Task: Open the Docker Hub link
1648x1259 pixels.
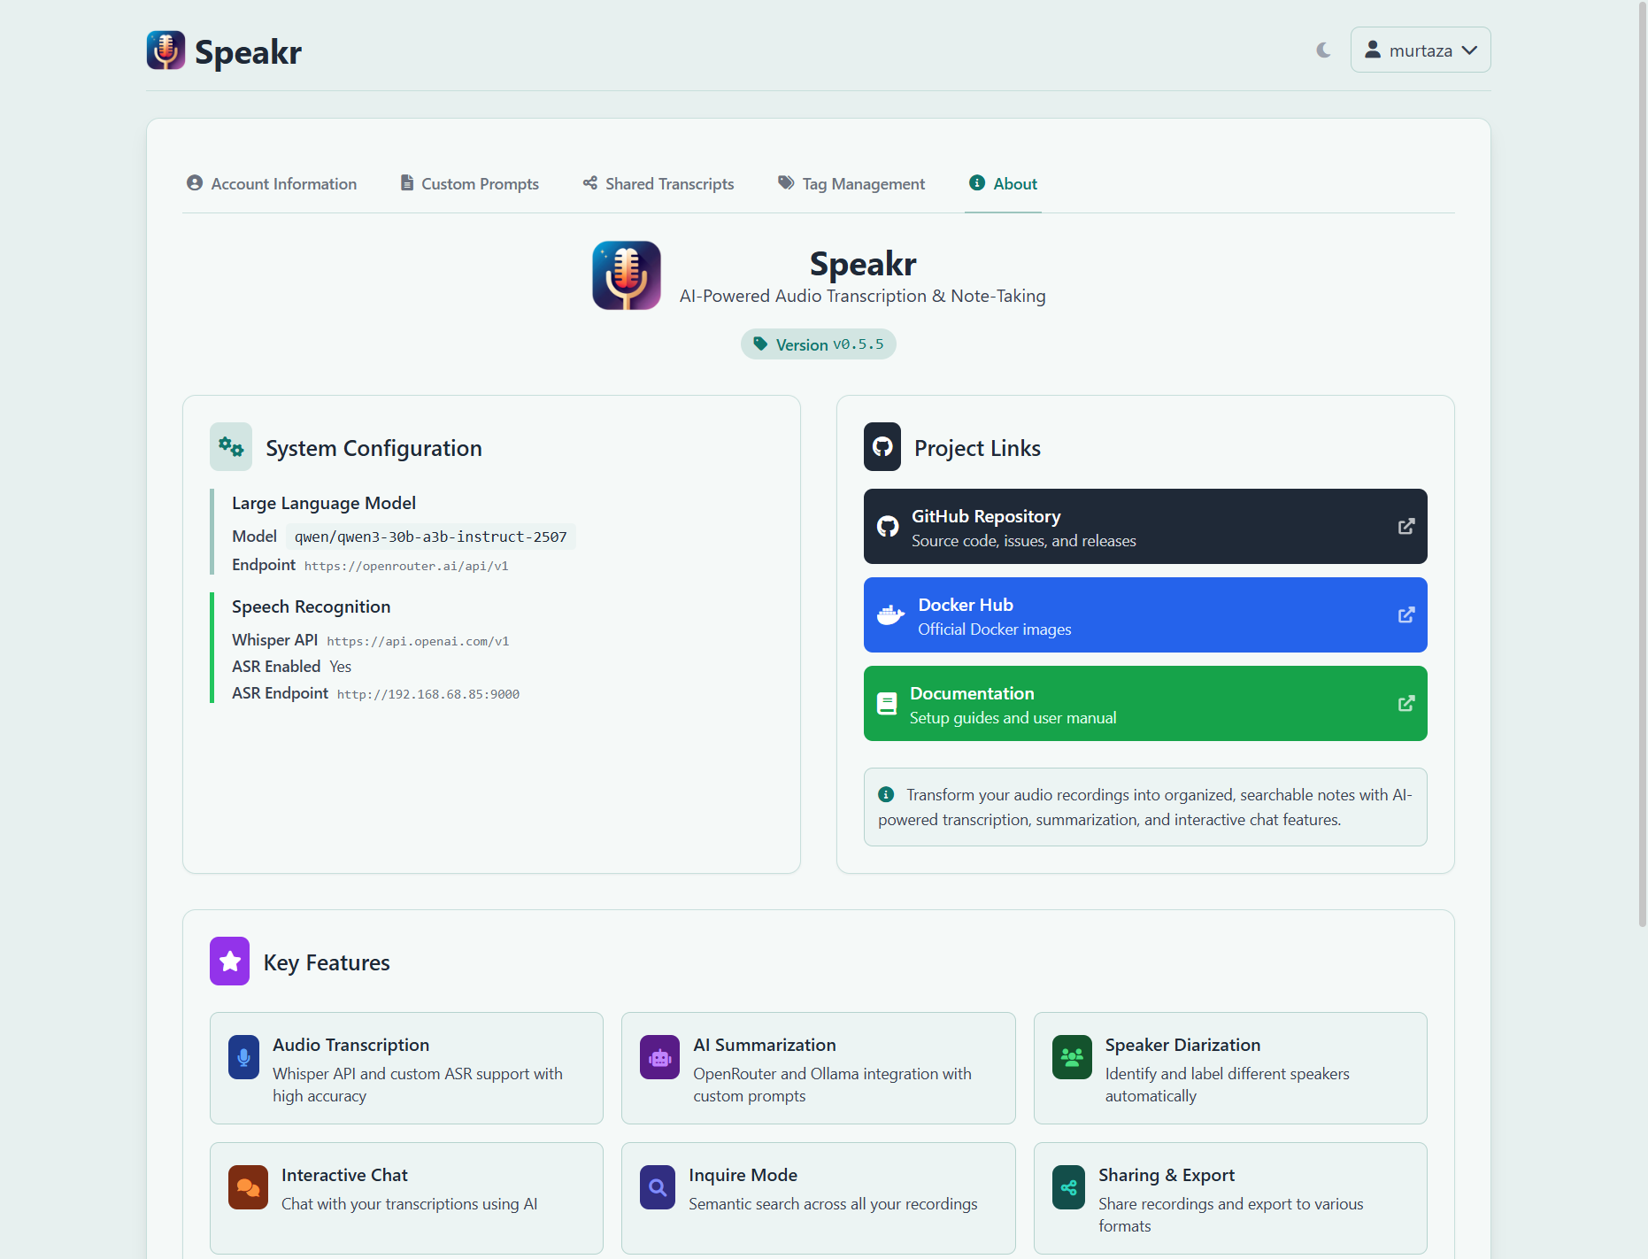Action: (x=1145, y=615)
